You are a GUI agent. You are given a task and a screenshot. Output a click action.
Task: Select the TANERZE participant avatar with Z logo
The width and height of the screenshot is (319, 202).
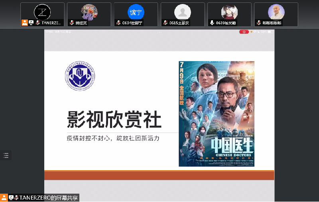pos(42,12)
